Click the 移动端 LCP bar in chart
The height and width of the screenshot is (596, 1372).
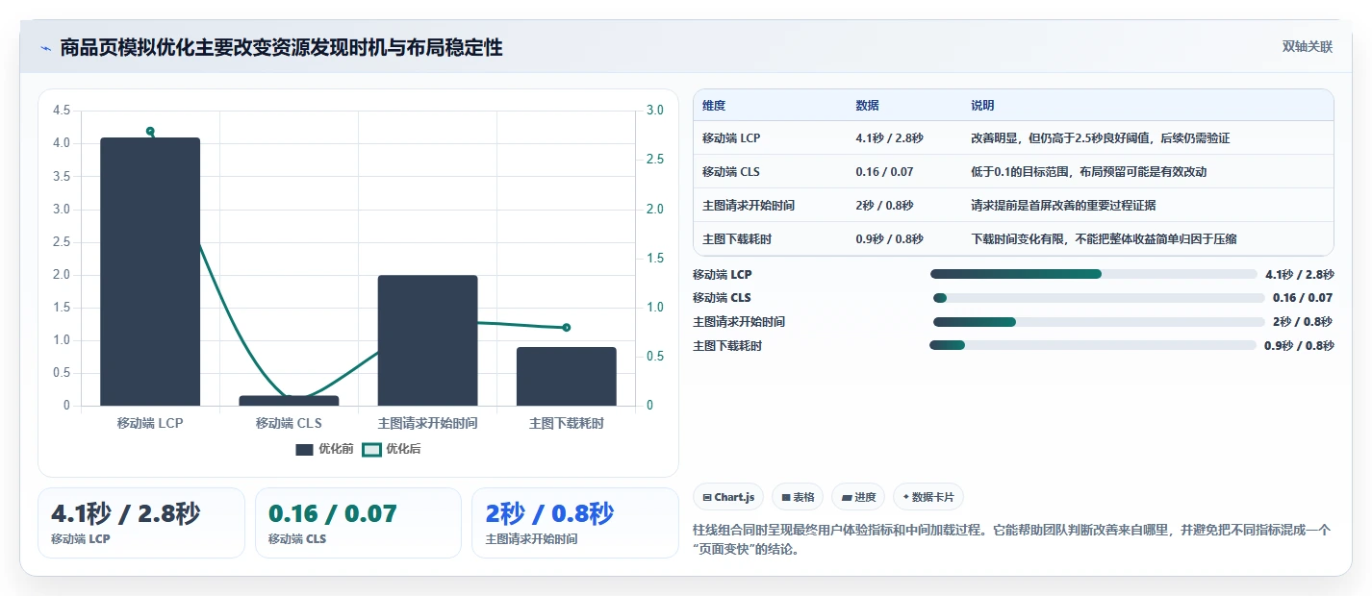coord(150,271)
